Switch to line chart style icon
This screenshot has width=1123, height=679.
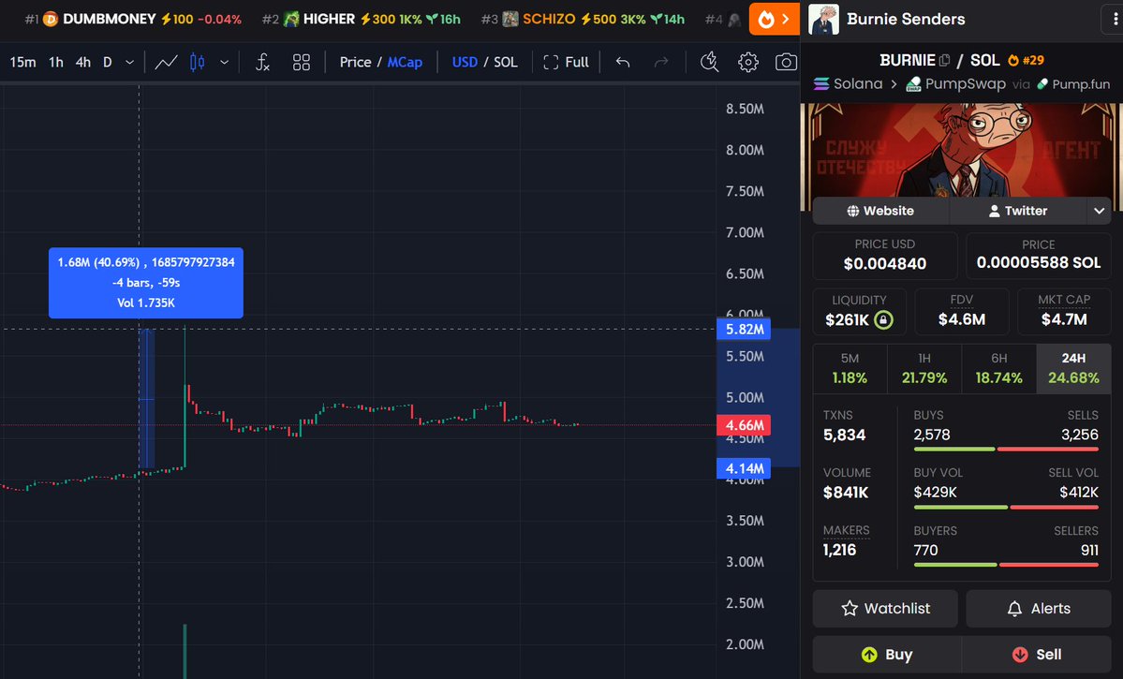point(166,63)
